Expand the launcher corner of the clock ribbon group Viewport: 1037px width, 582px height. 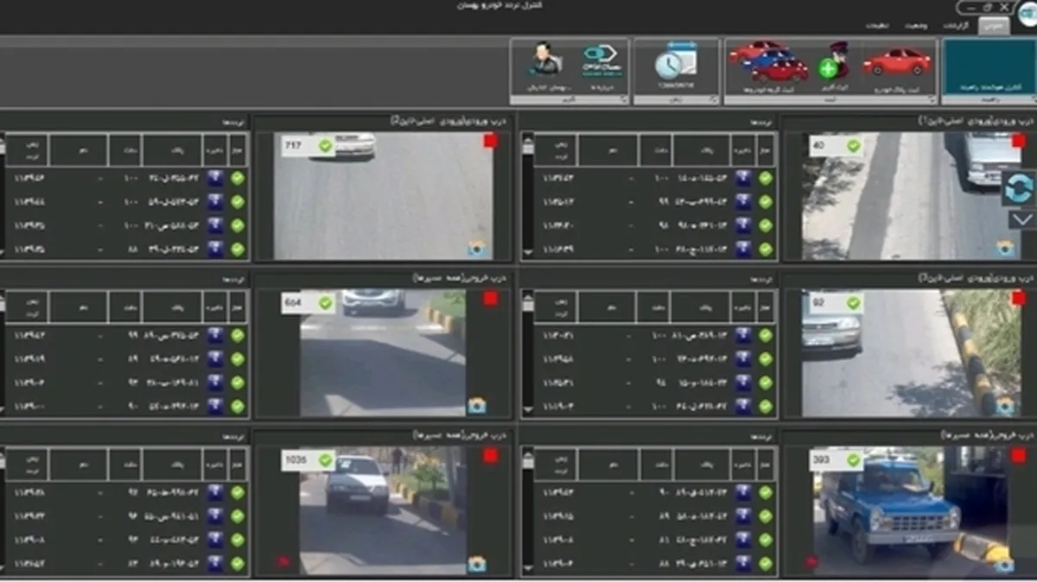click(714, 100)
